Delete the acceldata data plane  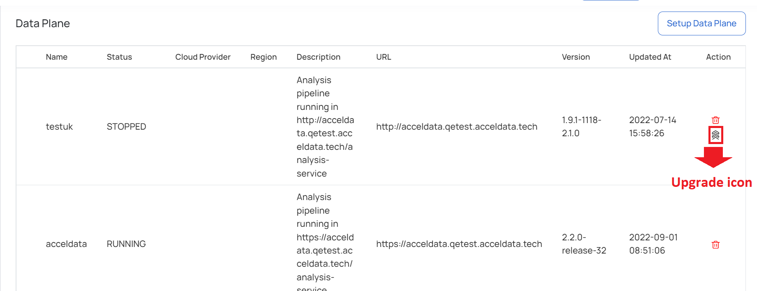click(x=715, y=245)
